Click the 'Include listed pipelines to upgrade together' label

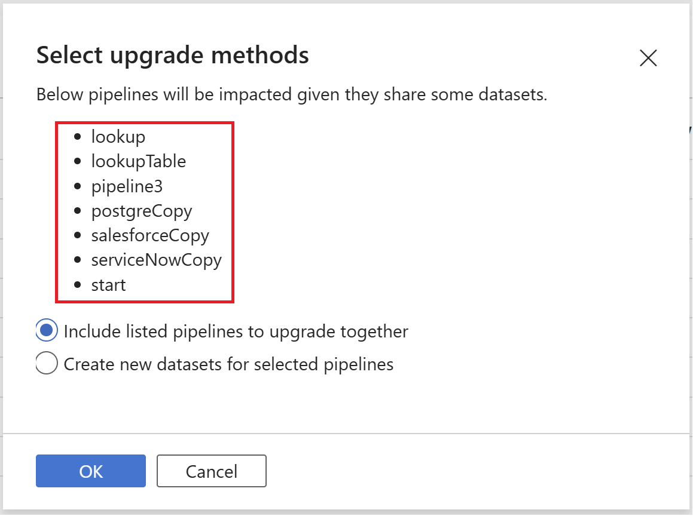click(236, 331)
